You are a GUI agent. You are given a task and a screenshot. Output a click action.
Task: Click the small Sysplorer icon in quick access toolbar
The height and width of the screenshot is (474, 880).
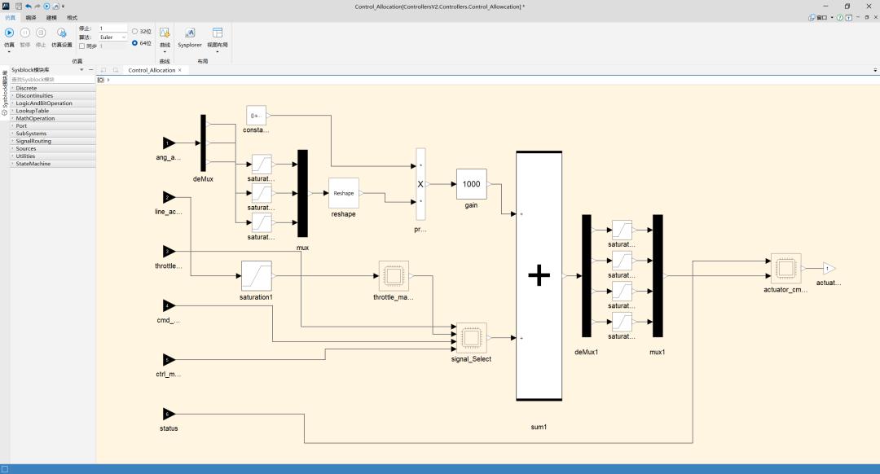coord(56,7)
